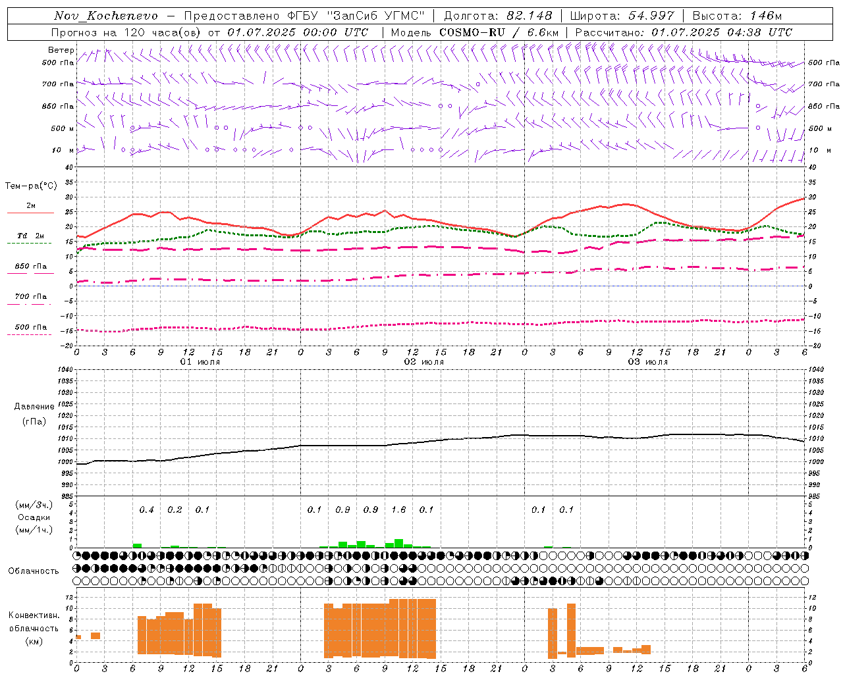Click "700 гПа" in the temperature legend

point(31,297)
